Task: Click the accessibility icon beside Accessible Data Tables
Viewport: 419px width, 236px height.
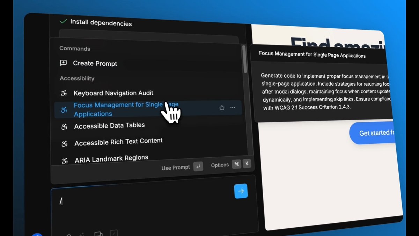Action: coord(64,127)
